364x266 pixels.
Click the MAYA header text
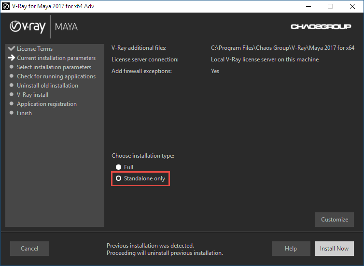click(66, 27)
